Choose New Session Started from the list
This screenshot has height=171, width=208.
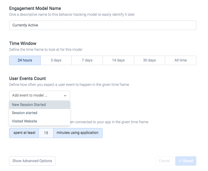point(40,105)
